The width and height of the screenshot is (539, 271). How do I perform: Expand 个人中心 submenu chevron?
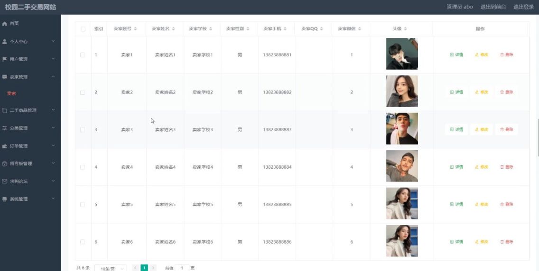pyautogui.click(x=53, y=41)
